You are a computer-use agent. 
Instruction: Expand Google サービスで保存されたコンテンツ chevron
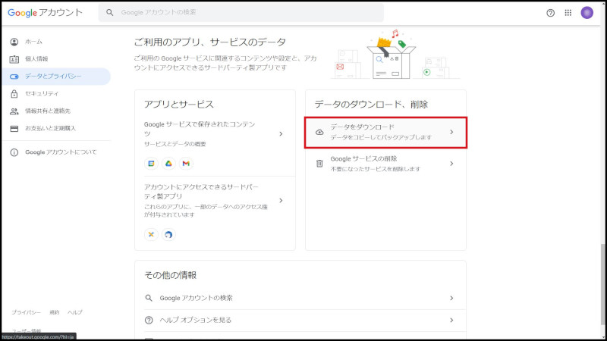(281, 133)
